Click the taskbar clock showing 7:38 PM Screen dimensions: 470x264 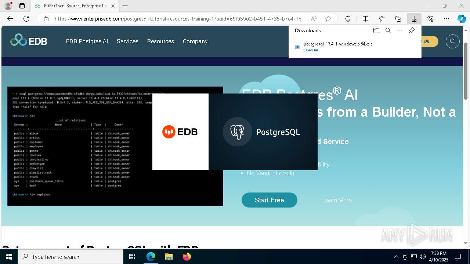439,257
